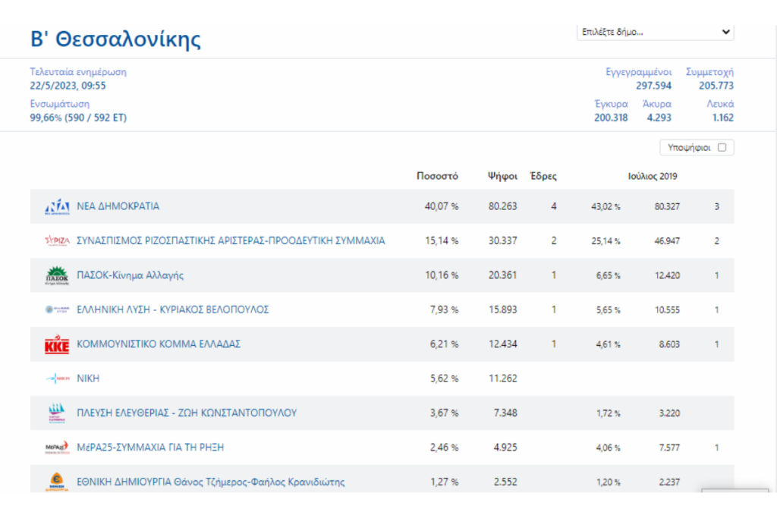Click the ΝΙΚΗ party logo
Screen dimensions: 777x518
(x=57, y=379)
